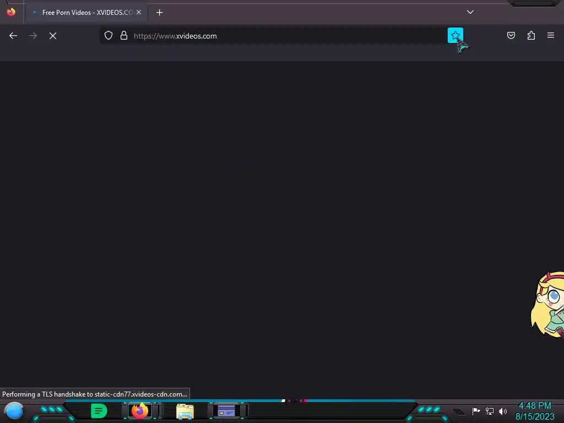Open the clock showing 4:48 PM
Image resolution: width=564 pixels, height=423 pixels.
[535, 411]
